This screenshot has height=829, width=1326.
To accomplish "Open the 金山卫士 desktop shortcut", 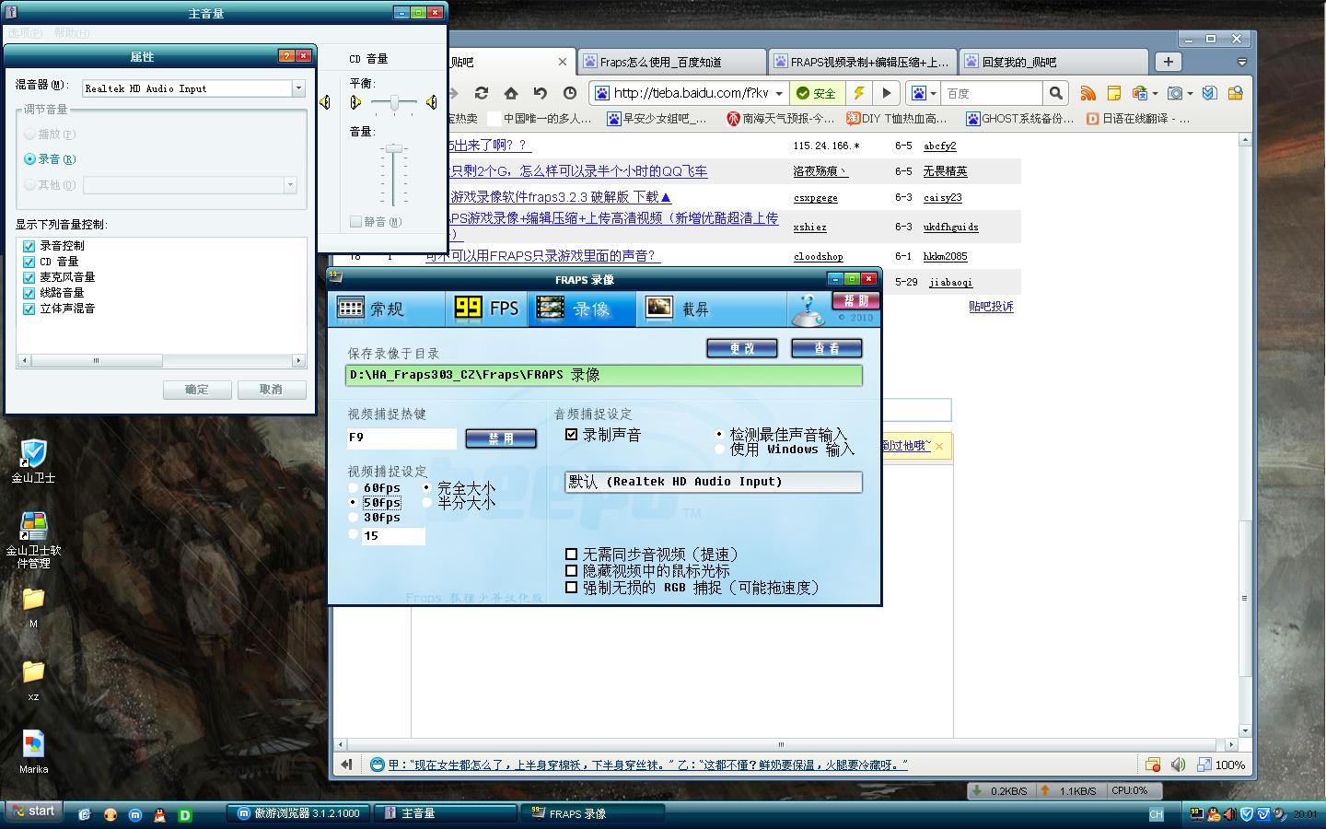I will pos(33,461).
